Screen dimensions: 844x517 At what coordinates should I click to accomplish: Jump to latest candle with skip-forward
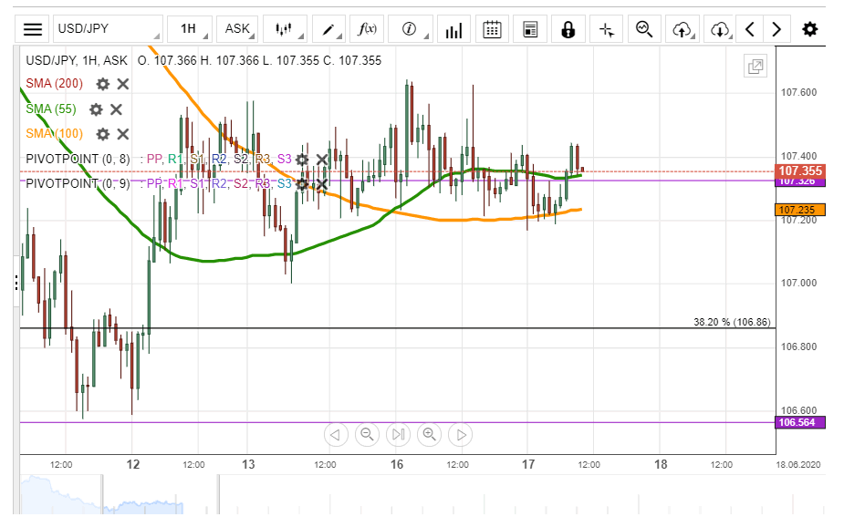(x=398, y=435)
